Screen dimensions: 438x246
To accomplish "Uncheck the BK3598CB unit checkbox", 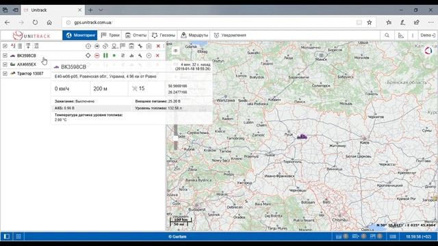I will click(5, 55).
